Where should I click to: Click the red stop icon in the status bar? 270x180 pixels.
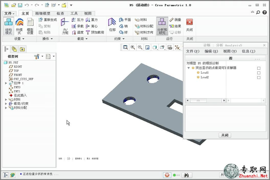pos(167,175)
